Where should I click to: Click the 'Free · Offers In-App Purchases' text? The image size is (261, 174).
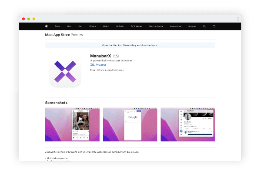pyautogui.click(x=107, y=70)
